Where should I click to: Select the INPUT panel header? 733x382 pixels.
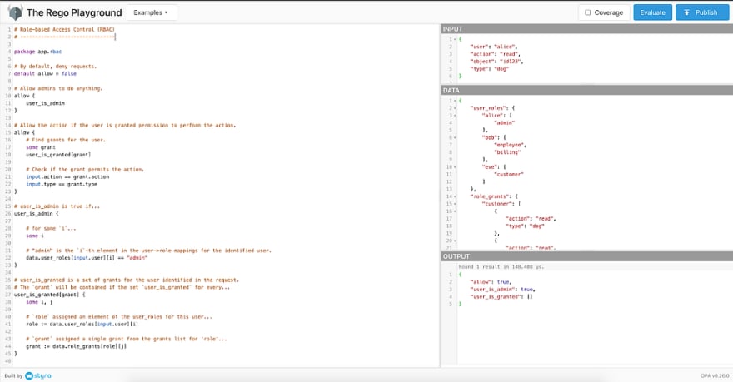(586, 29)
